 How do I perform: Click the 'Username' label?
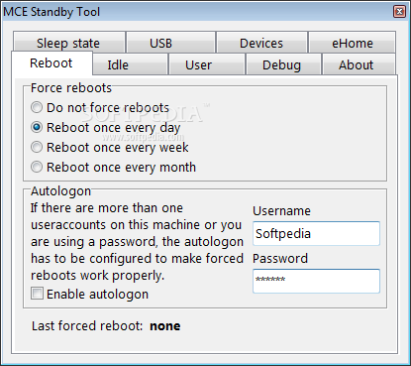pos(281,211)
